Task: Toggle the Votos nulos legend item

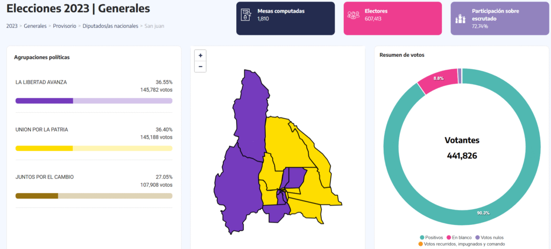Action: point(489,237)
